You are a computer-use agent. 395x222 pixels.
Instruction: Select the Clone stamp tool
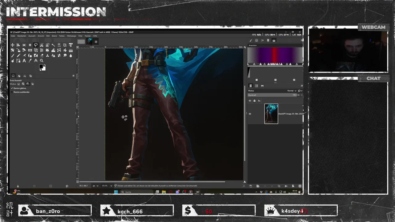coord(48,55)
